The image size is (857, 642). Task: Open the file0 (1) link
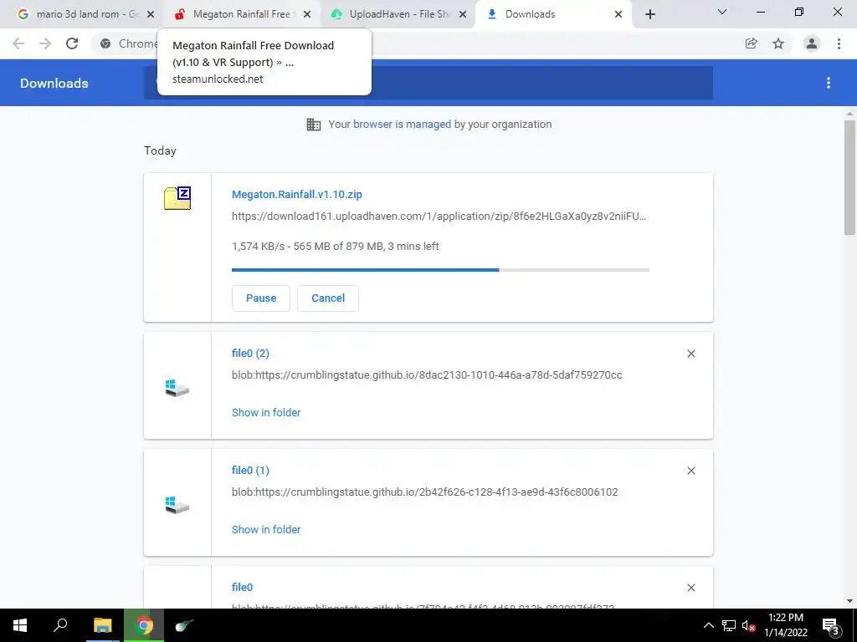pos(250,470)
